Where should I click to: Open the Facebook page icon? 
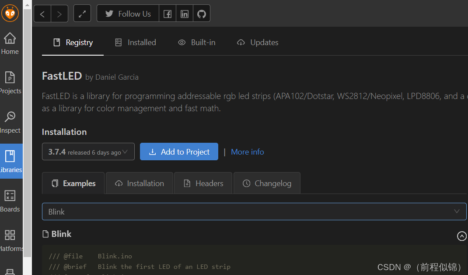pos(168,14)
